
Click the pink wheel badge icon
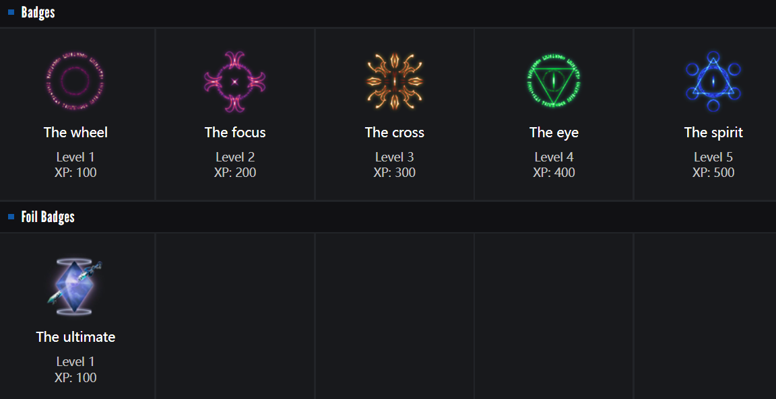tap(75, 82)
